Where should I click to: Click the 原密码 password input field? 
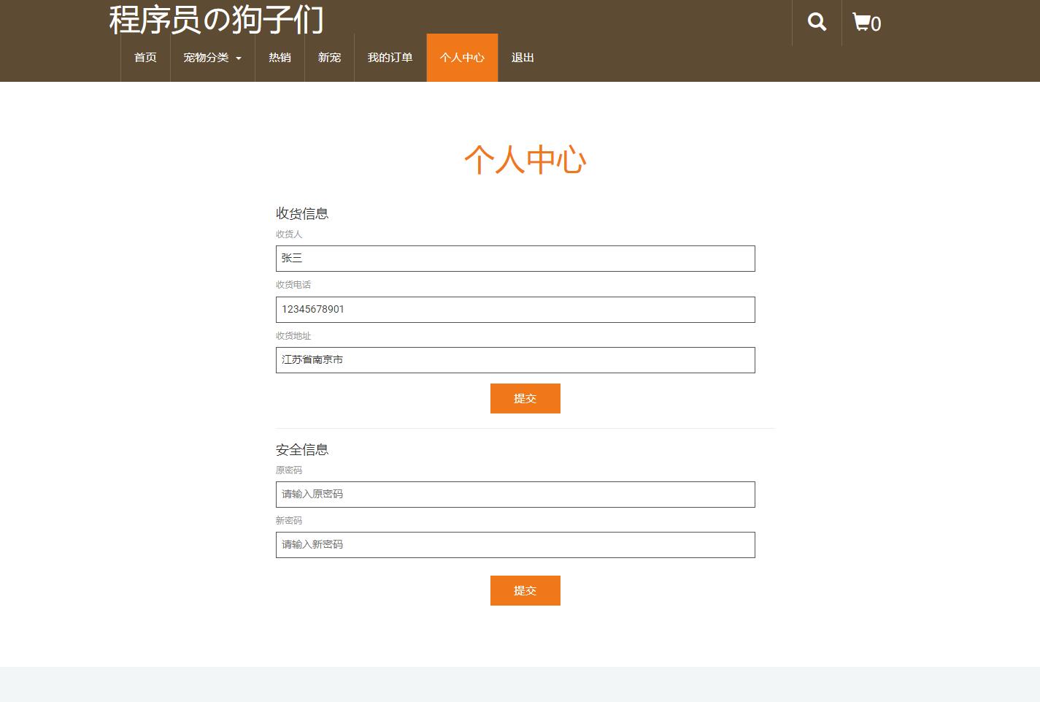[515, 495]
